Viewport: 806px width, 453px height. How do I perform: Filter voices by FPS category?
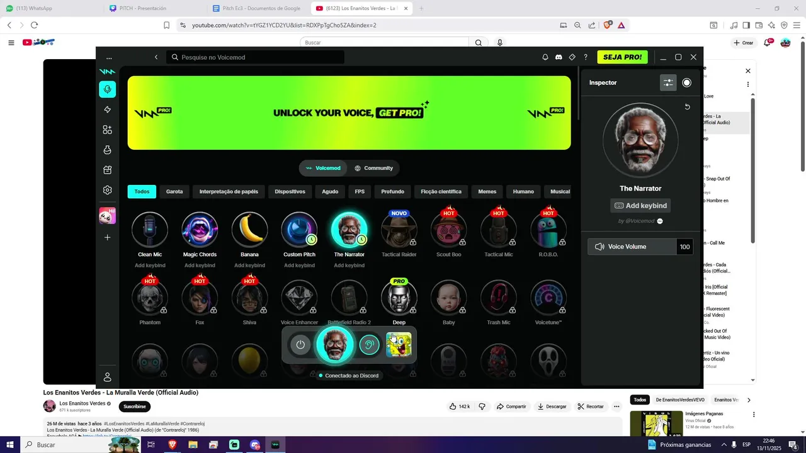360,191
